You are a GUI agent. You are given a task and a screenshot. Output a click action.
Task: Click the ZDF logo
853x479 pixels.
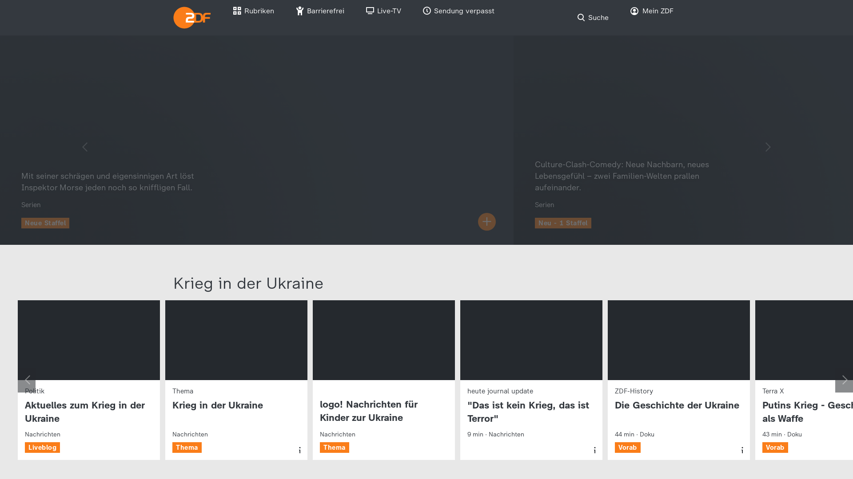click(x=192, y=18)
